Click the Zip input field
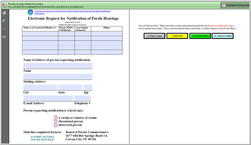The image size is (251, 145). click(88, 87)
